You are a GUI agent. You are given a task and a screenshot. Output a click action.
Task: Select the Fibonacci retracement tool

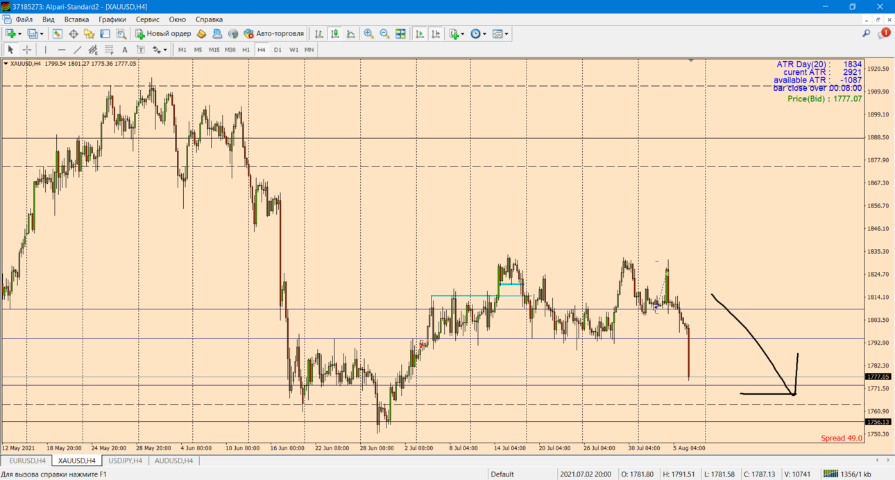point(109,50)
